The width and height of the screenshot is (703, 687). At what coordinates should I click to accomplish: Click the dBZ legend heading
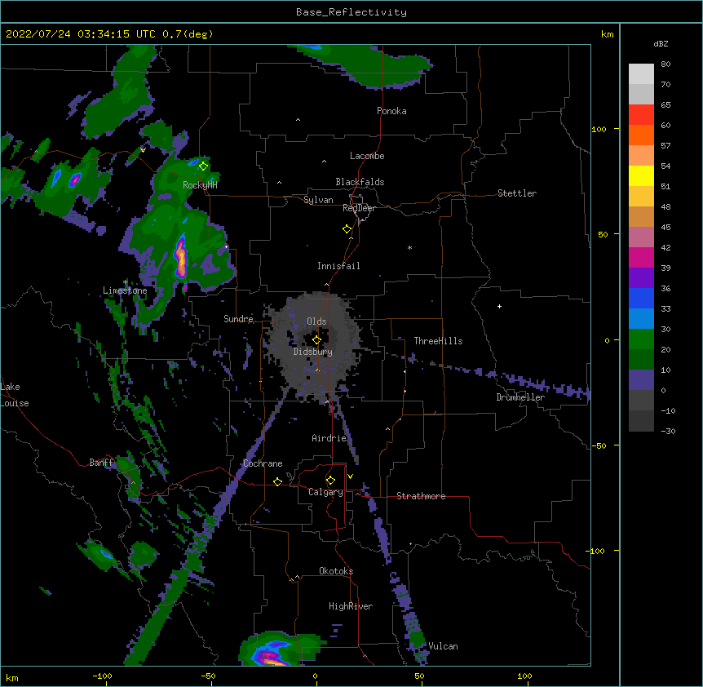click(661, 44)
